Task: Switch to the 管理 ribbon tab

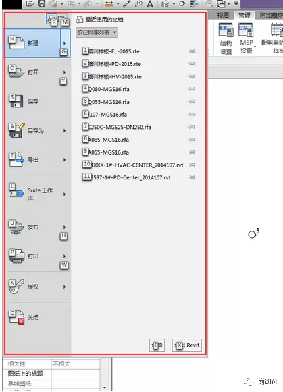Action: [x=245, y=16]
